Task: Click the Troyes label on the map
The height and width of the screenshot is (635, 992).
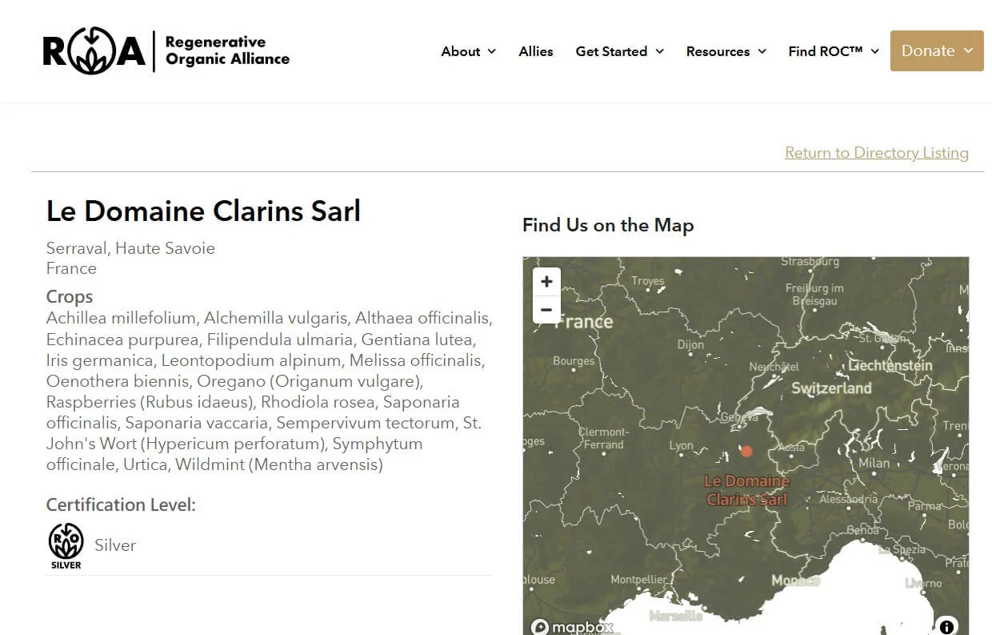Action: click(647, 281)
